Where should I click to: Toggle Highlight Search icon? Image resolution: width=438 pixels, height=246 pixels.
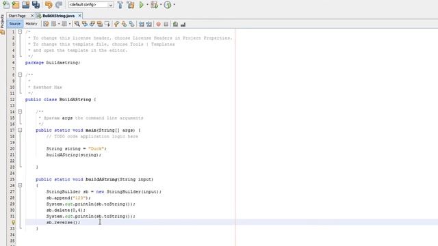pyautogui.click(x=100, y=25)
